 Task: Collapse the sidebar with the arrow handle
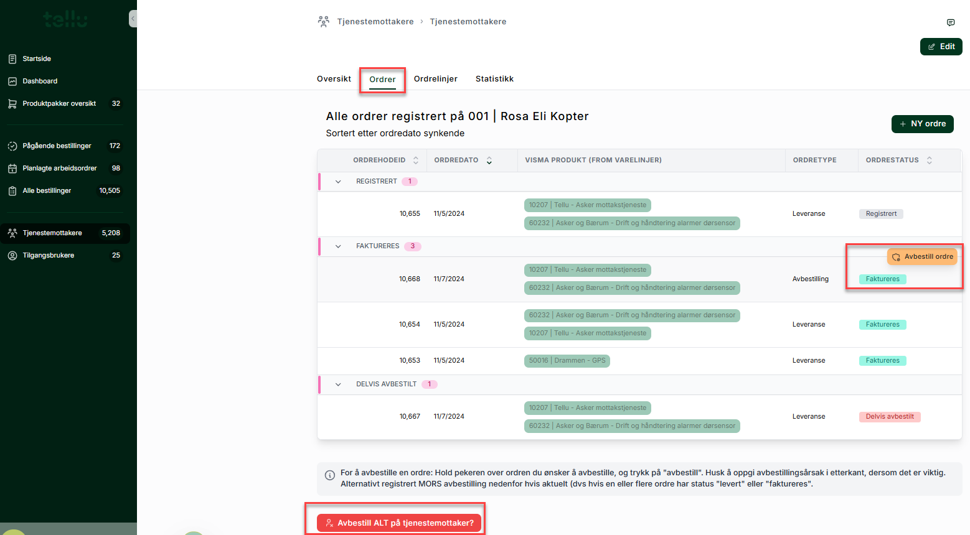click(133, 19)
